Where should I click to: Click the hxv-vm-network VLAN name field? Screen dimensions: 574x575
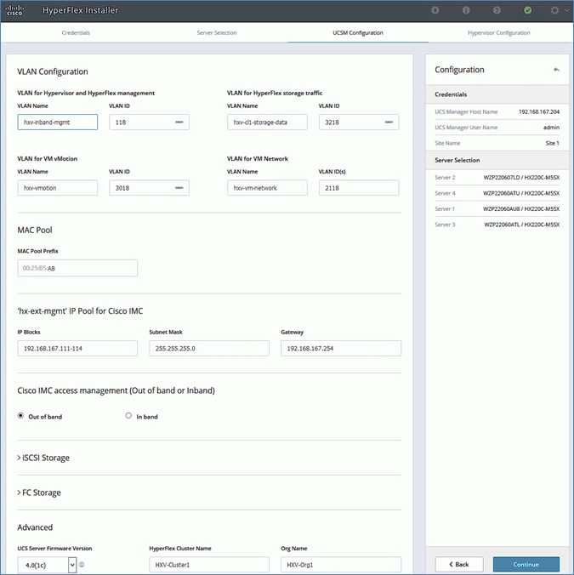267,188
